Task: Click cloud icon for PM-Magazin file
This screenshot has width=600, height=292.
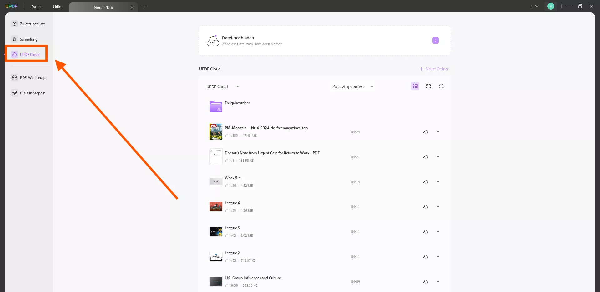Action: pyautogui.click(x=426, y=132)
